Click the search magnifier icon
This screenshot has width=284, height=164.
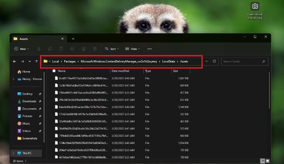tap(263, 61)
